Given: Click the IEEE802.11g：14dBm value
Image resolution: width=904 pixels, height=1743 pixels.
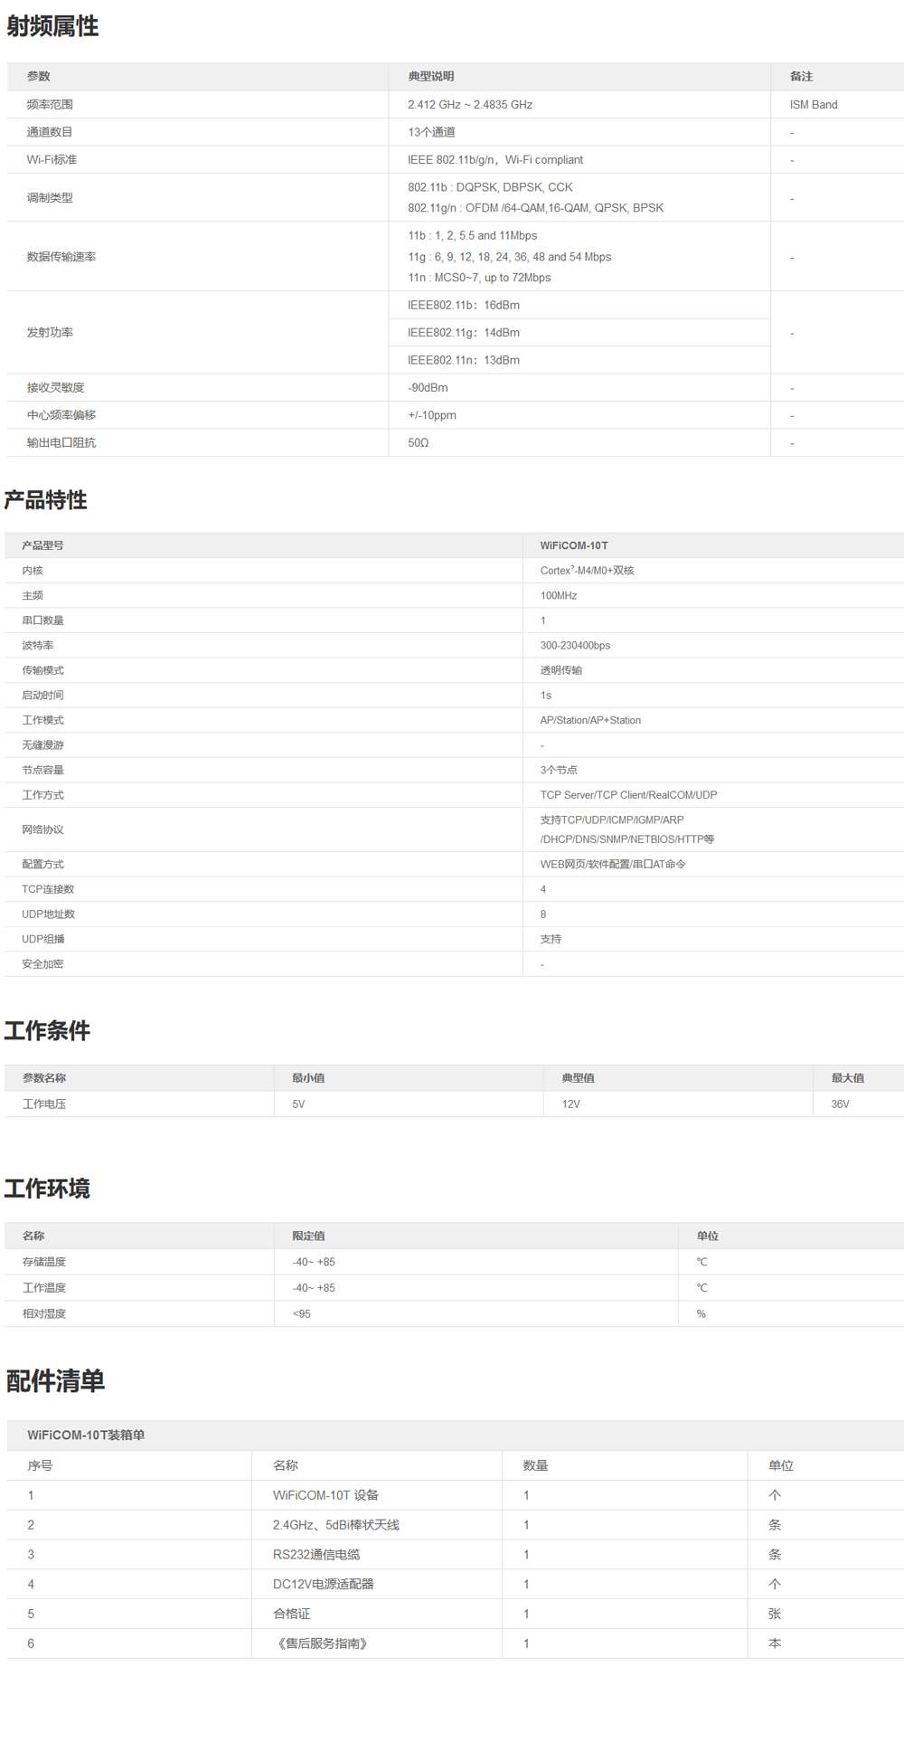Looking at the screenshot, I should tap(464, 333).
